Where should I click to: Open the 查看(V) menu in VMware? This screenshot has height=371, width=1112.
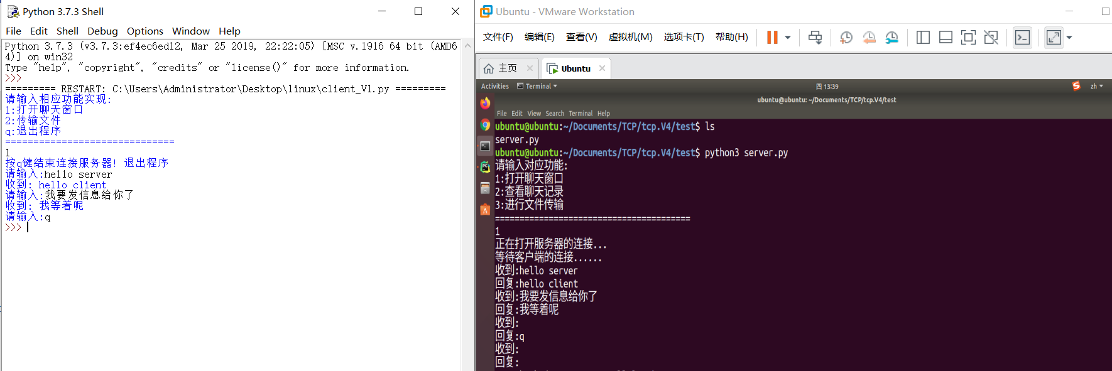[x=581, y=37]
